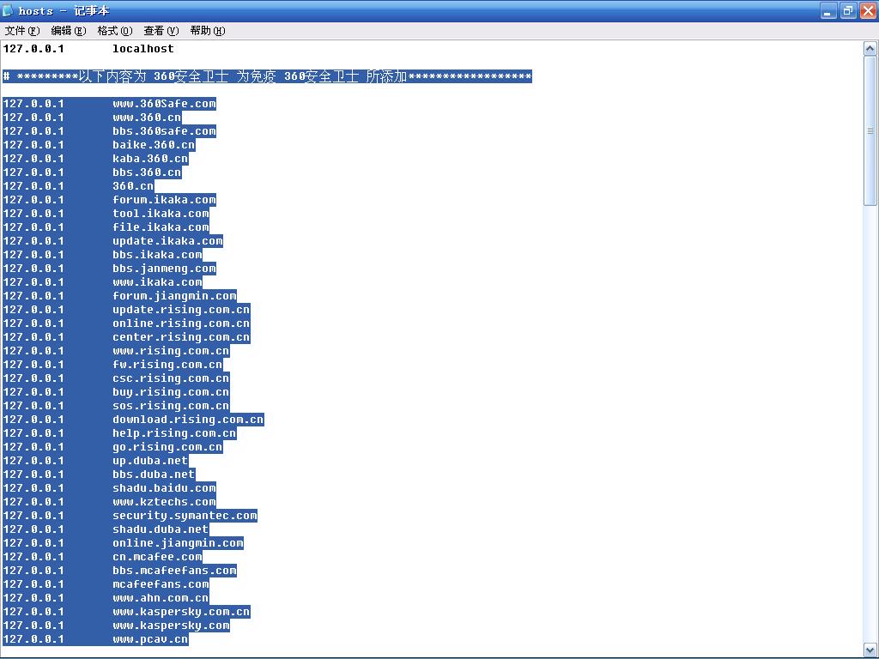
Task: Click bbs.mcafeefans.com entry
Action: 174,571
